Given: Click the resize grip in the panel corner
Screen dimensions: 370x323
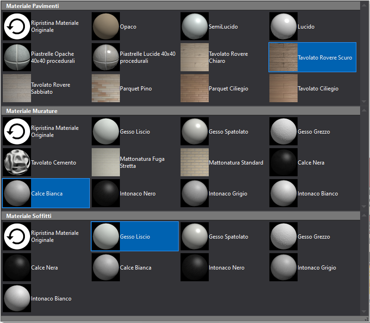Looking at the screenshot, I should click(x=365, y=319).
